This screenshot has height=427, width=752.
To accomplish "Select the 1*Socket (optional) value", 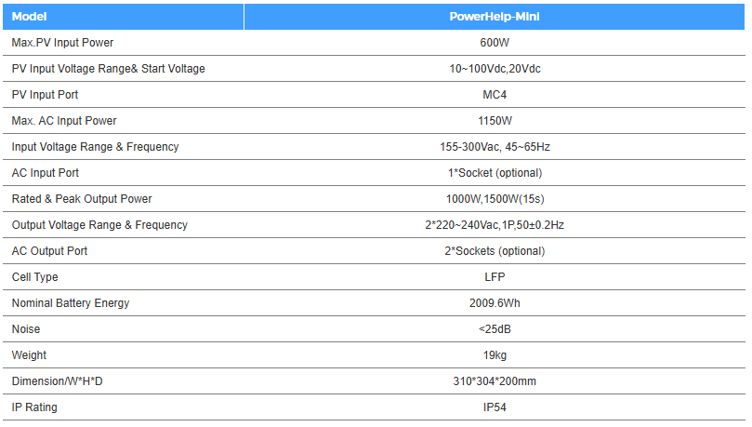I will tap(495, 173).
